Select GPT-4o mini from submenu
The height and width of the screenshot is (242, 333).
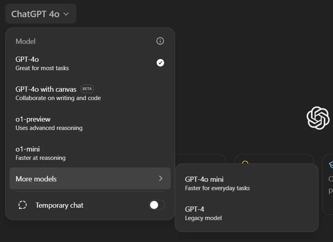[x=247, y=183]
